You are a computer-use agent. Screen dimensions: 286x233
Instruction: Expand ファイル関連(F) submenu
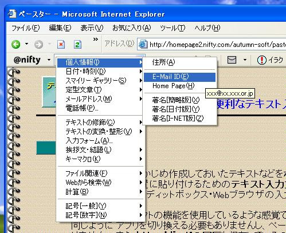point(100,173)
